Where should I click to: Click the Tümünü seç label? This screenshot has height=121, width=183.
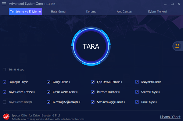click(16, 69)
